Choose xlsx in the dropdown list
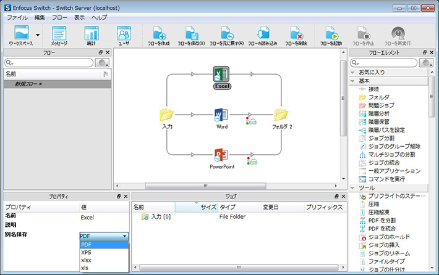 coord(104,260)
